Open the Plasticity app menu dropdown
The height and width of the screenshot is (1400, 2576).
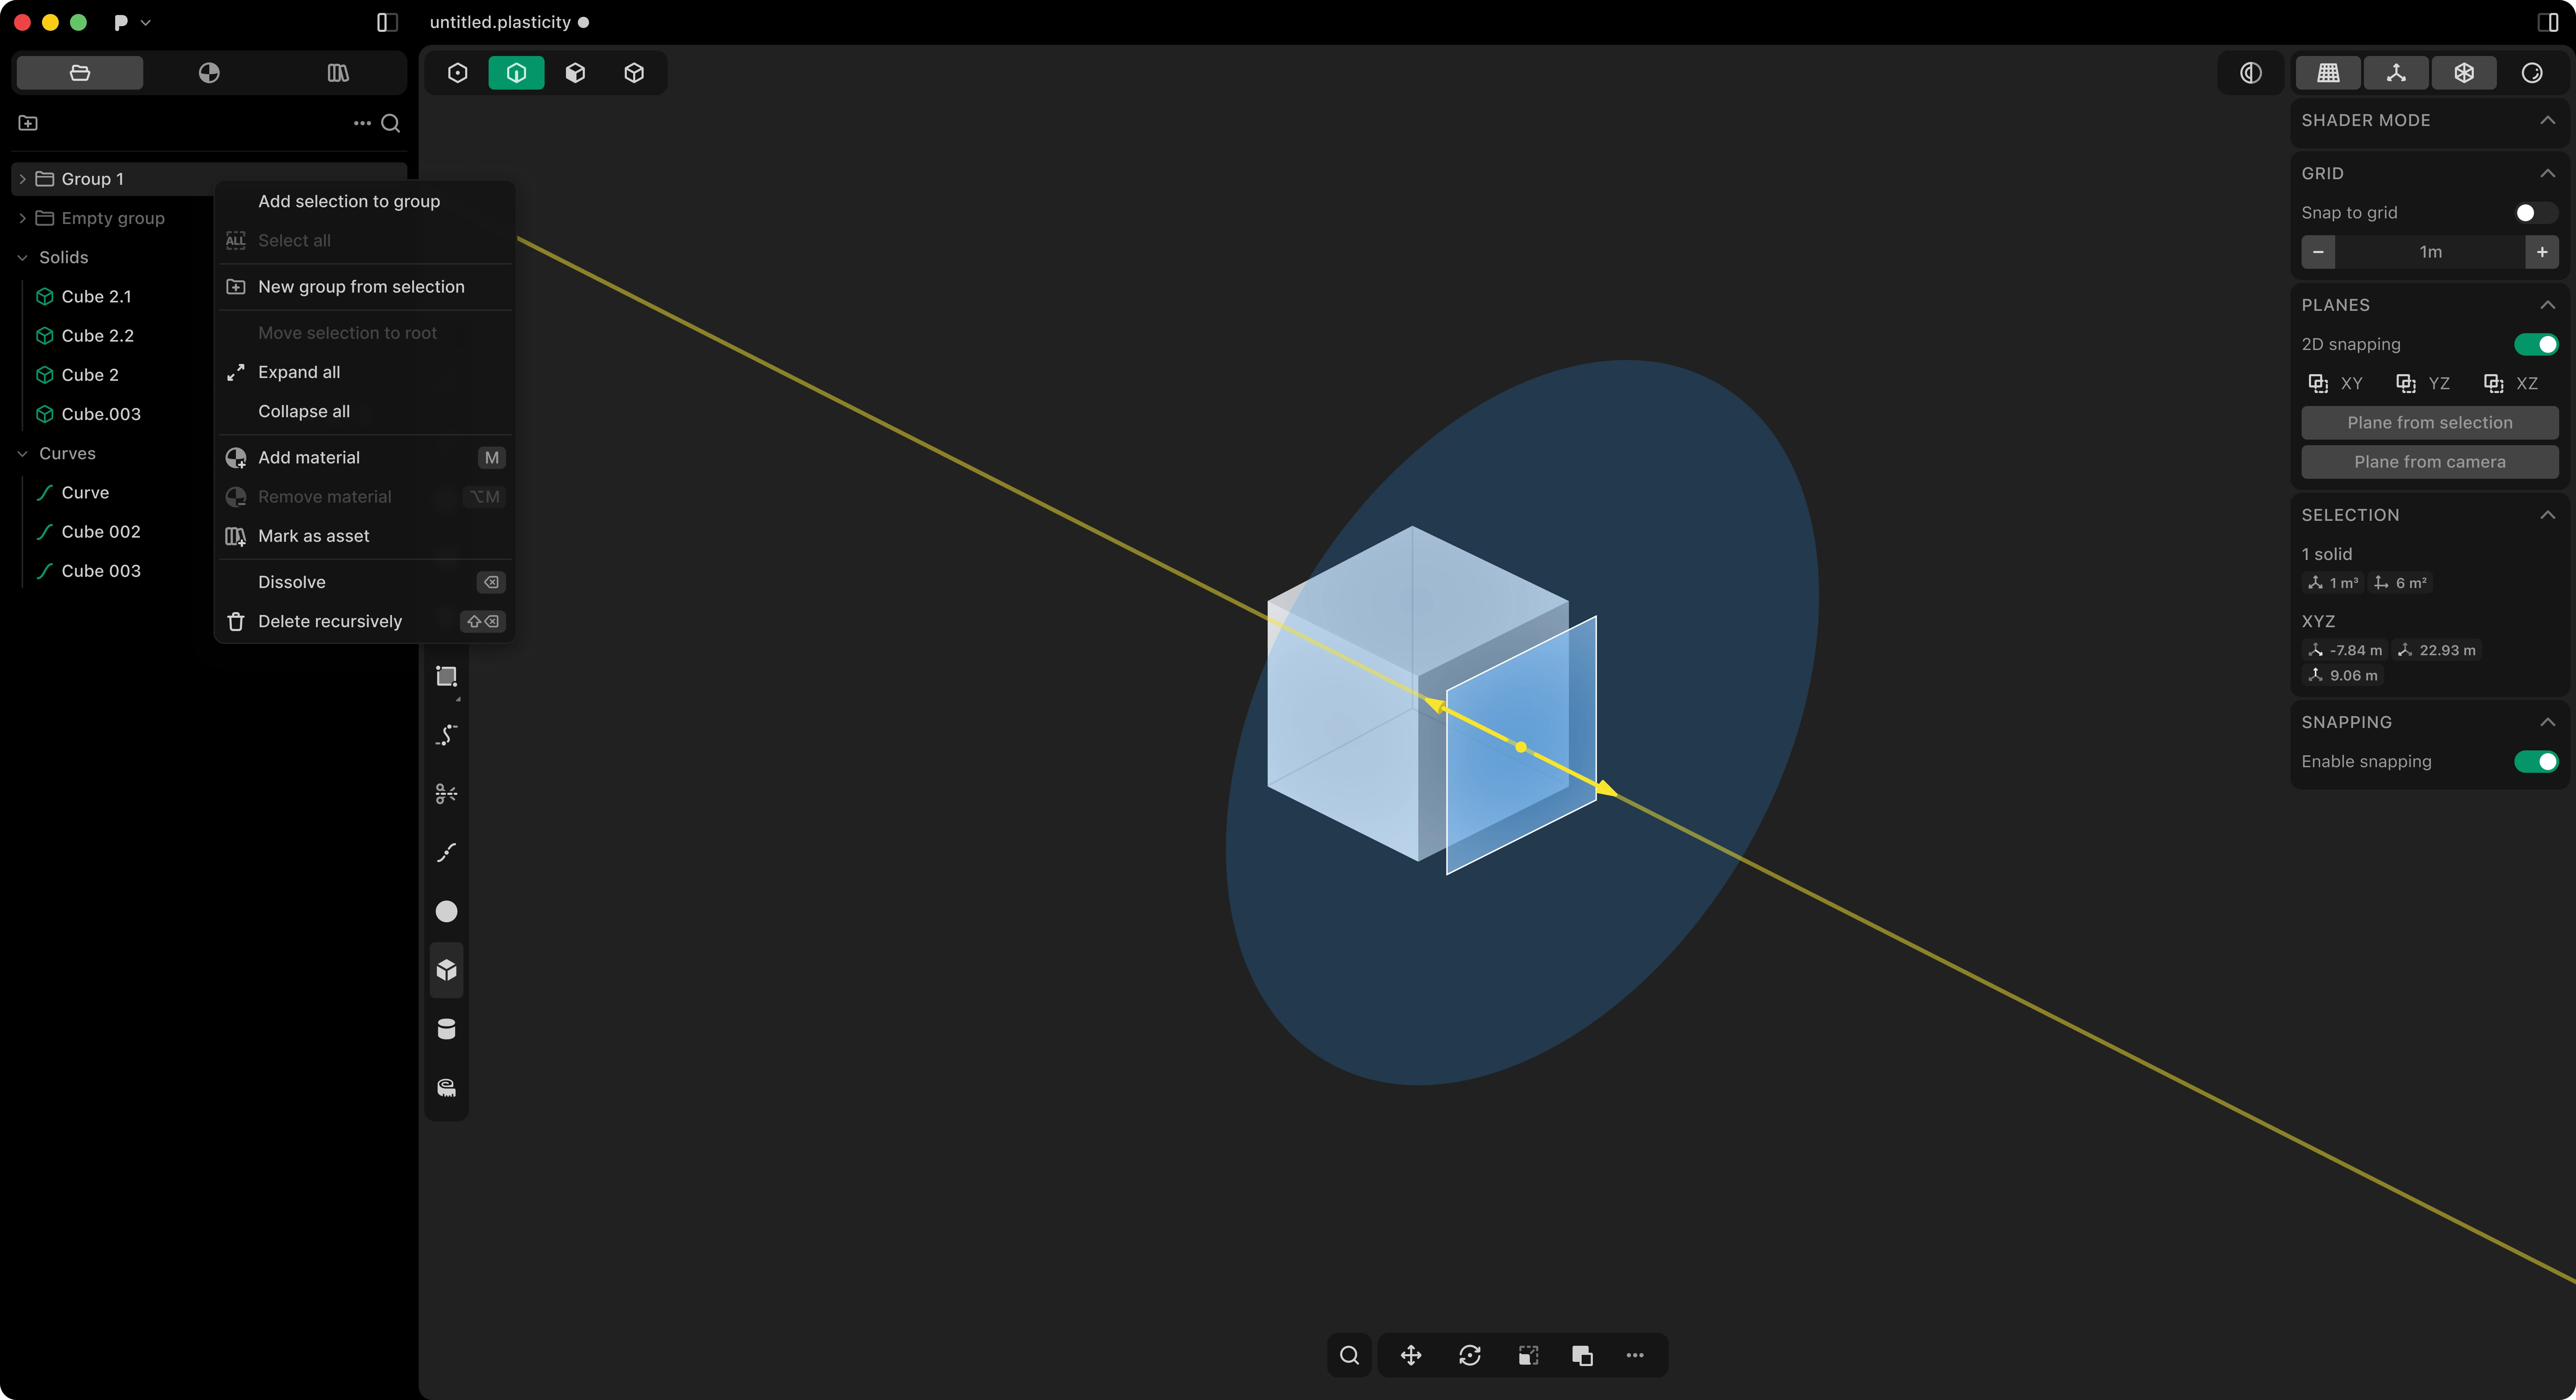point(132,22)
